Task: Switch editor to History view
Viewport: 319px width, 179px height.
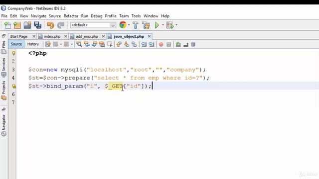Action: (x=33, y=44)
